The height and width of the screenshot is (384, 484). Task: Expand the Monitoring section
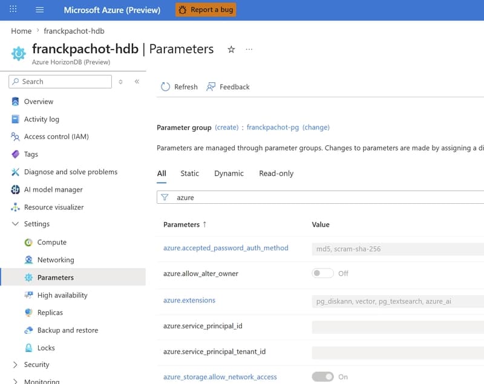point(42,381)
